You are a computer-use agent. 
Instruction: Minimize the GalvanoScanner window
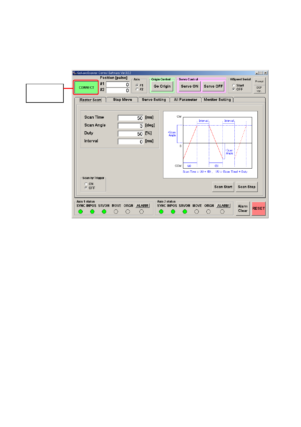pyautogui.click(x=257, y=73)
